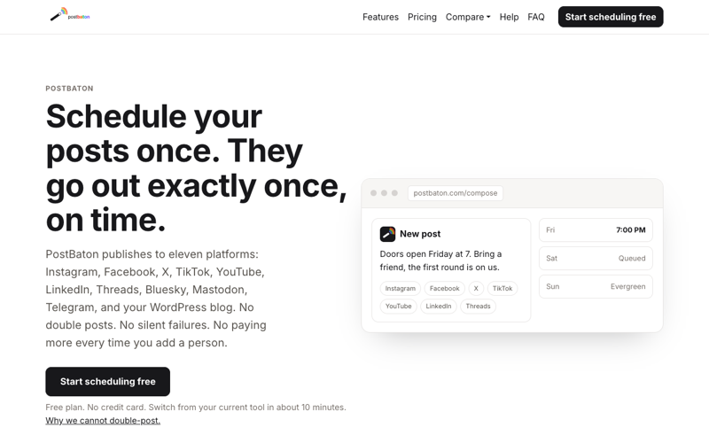Select the LinkedIn platform chip

coord(439,306)
